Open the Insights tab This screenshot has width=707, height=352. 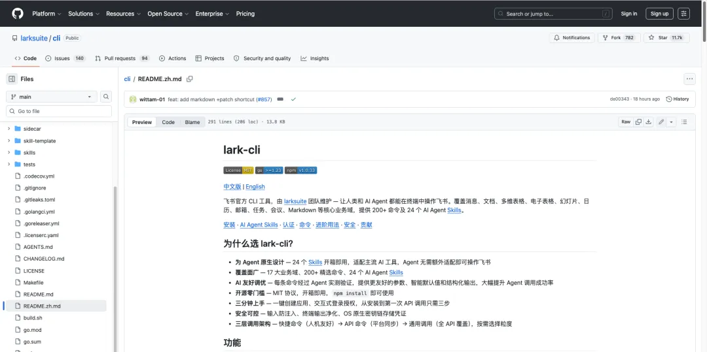click(x=315, y=58)
